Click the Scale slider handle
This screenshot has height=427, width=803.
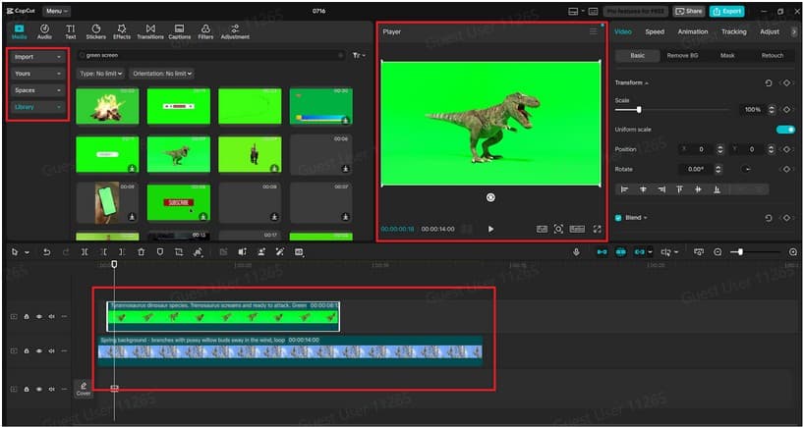click(639, 110)
